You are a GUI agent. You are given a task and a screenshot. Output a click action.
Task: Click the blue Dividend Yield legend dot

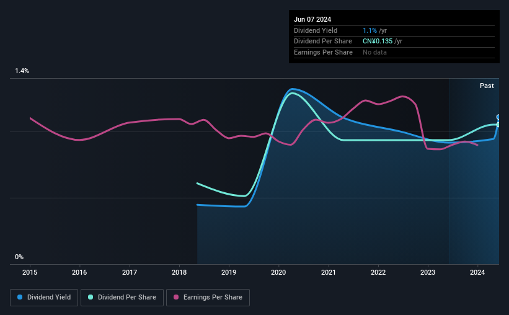pos(20,297)
